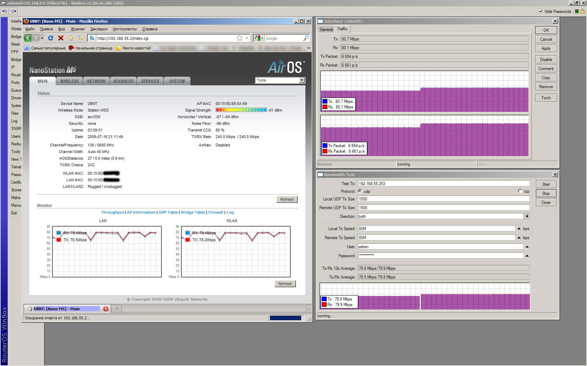Viewport: 587px width, 366px height.
Task: Select the tcp protocol radio button
Action: pos(520,191)
